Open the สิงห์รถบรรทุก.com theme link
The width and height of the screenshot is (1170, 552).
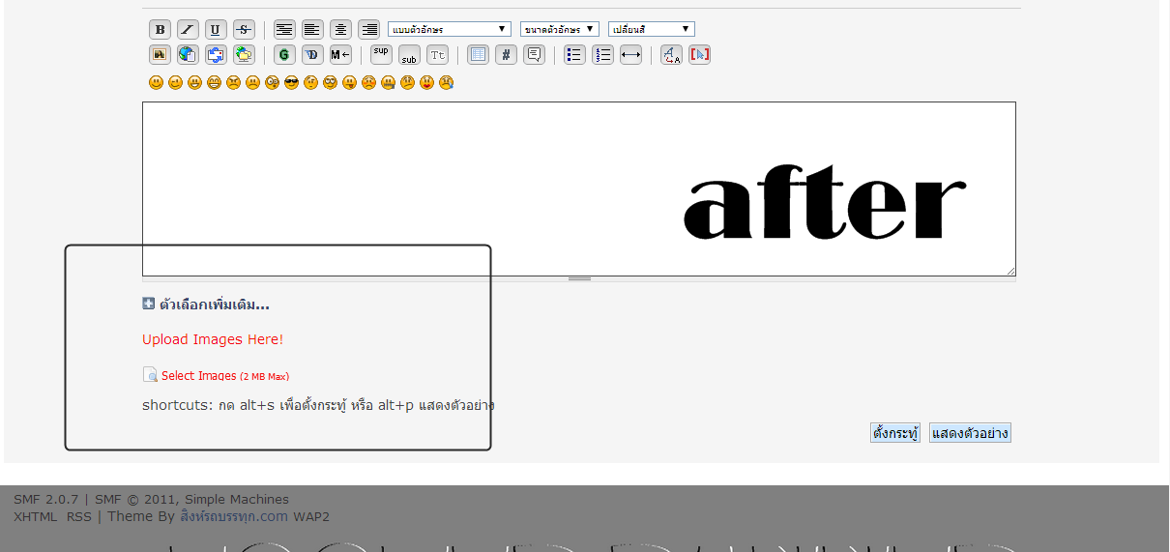click(235, 517)
